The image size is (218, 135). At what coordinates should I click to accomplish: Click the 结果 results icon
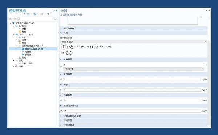point(17,66)
